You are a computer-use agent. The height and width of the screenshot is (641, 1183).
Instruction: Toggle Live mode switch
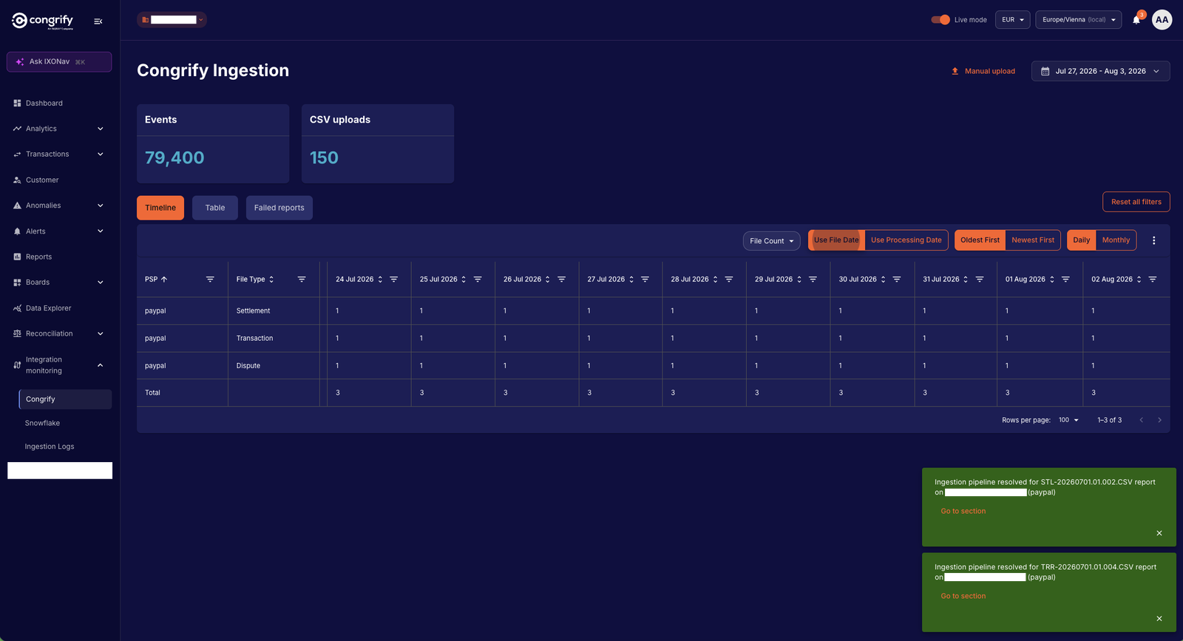940,20
